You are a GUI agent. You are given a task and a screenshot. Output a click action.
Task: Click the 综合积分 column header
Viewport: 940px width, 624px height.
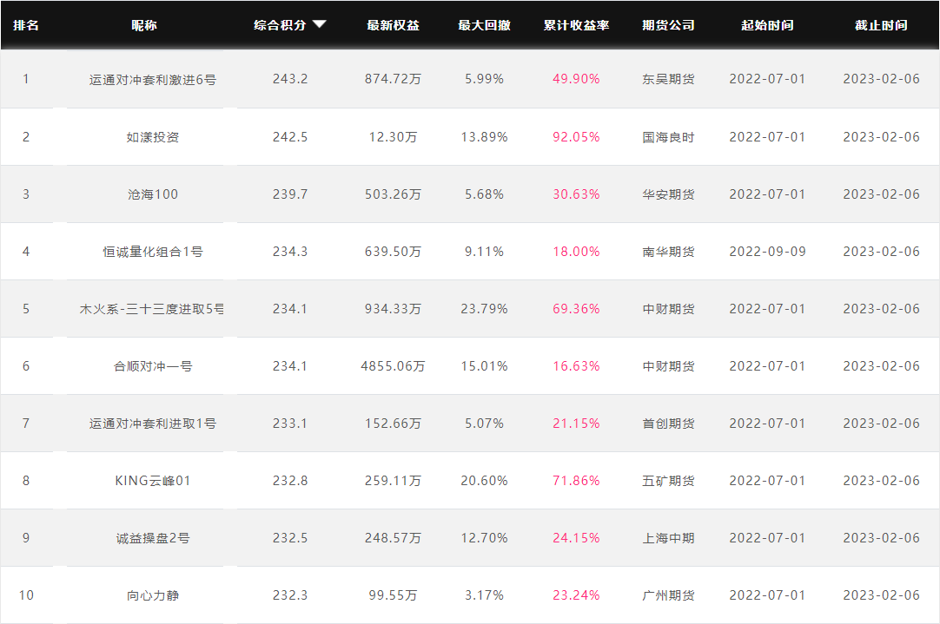pos(280,25)
